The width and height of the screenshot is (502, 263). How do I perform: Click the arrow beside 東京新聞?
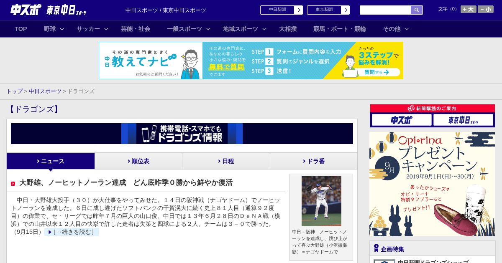[346, 10]
